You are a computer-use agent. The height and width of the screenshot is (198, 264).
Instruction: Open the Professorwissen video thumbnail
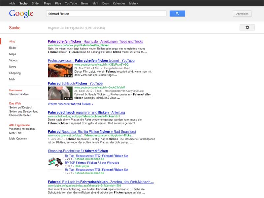coord(60,70)
